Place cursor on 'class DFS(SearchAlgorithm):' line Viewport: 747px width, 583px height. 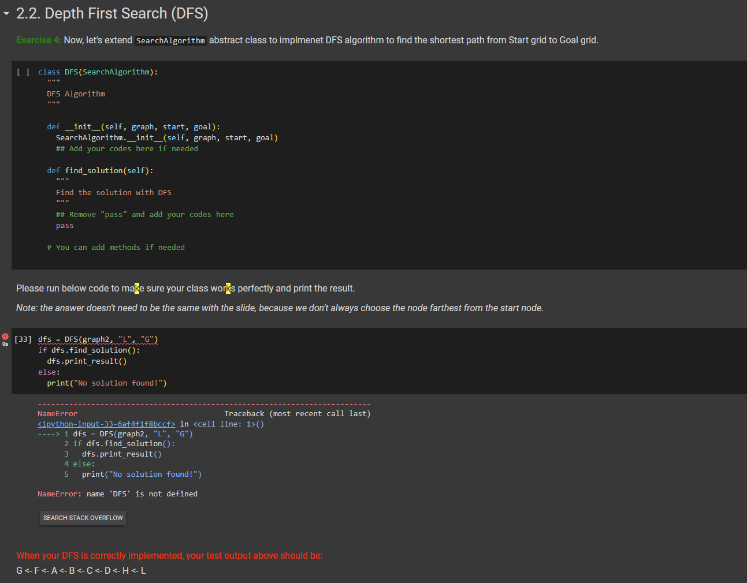point(98,72)
